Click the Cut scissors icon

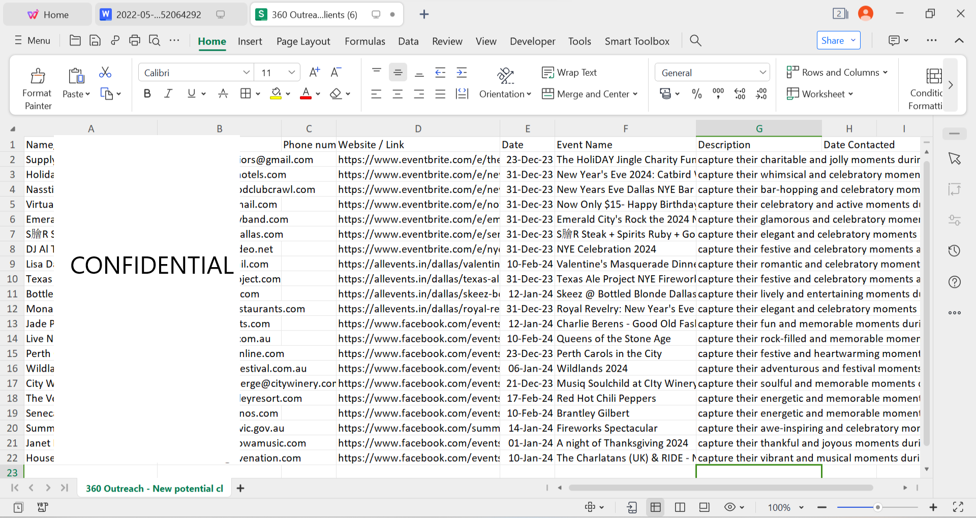[105, 73]
